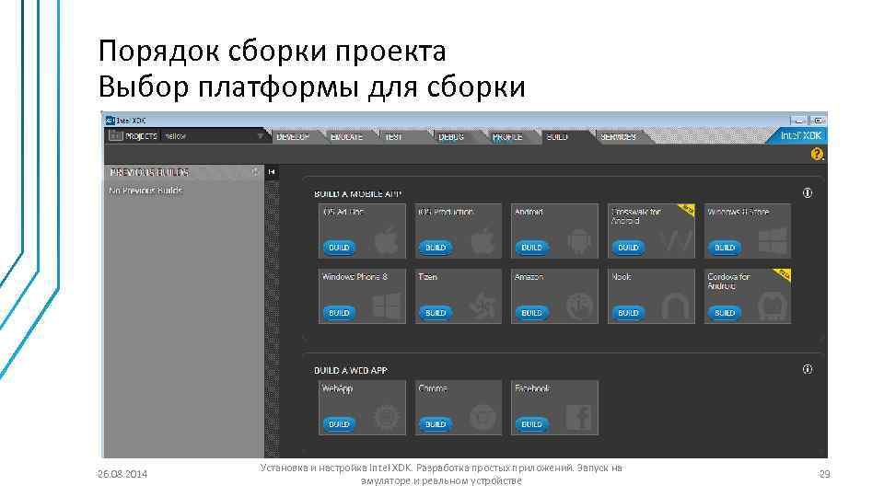884x497 pixels.
Task: Click Build on Crosswalk for Android tile
Action: click(628, 247)
